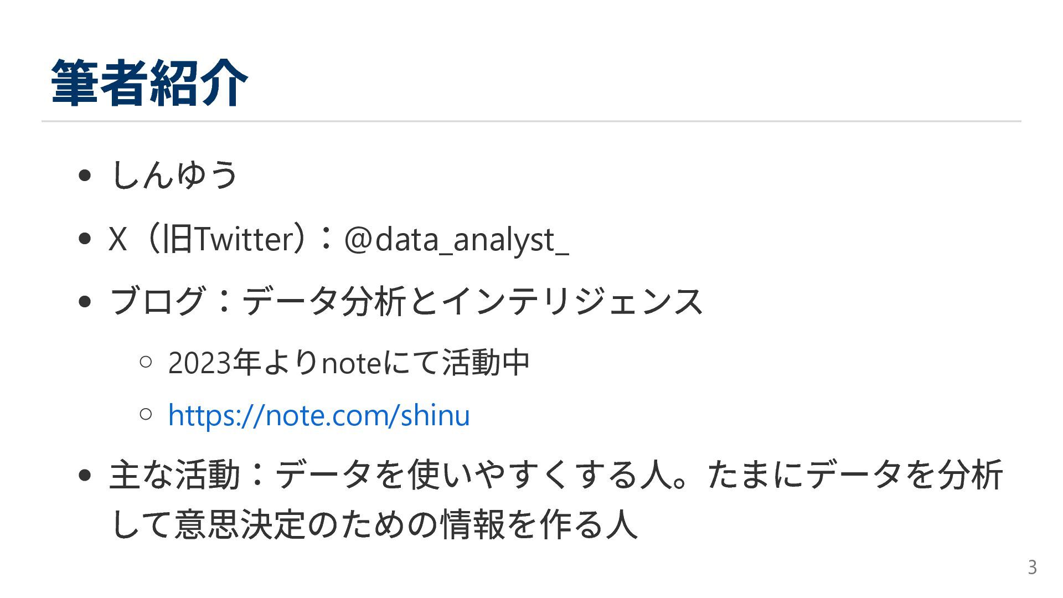The width and height of the screenshot is (1063, 598).
Task: Click the bullet dot before 主な活動
Action: coord(85,475)
